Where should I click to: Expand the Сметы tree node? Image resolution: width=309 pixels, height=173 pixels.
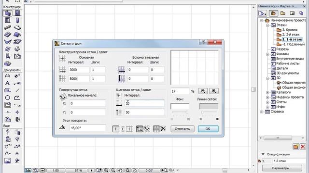[x=267, y=102]
